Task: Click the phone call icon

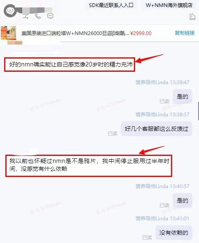Action: (38, 16)
